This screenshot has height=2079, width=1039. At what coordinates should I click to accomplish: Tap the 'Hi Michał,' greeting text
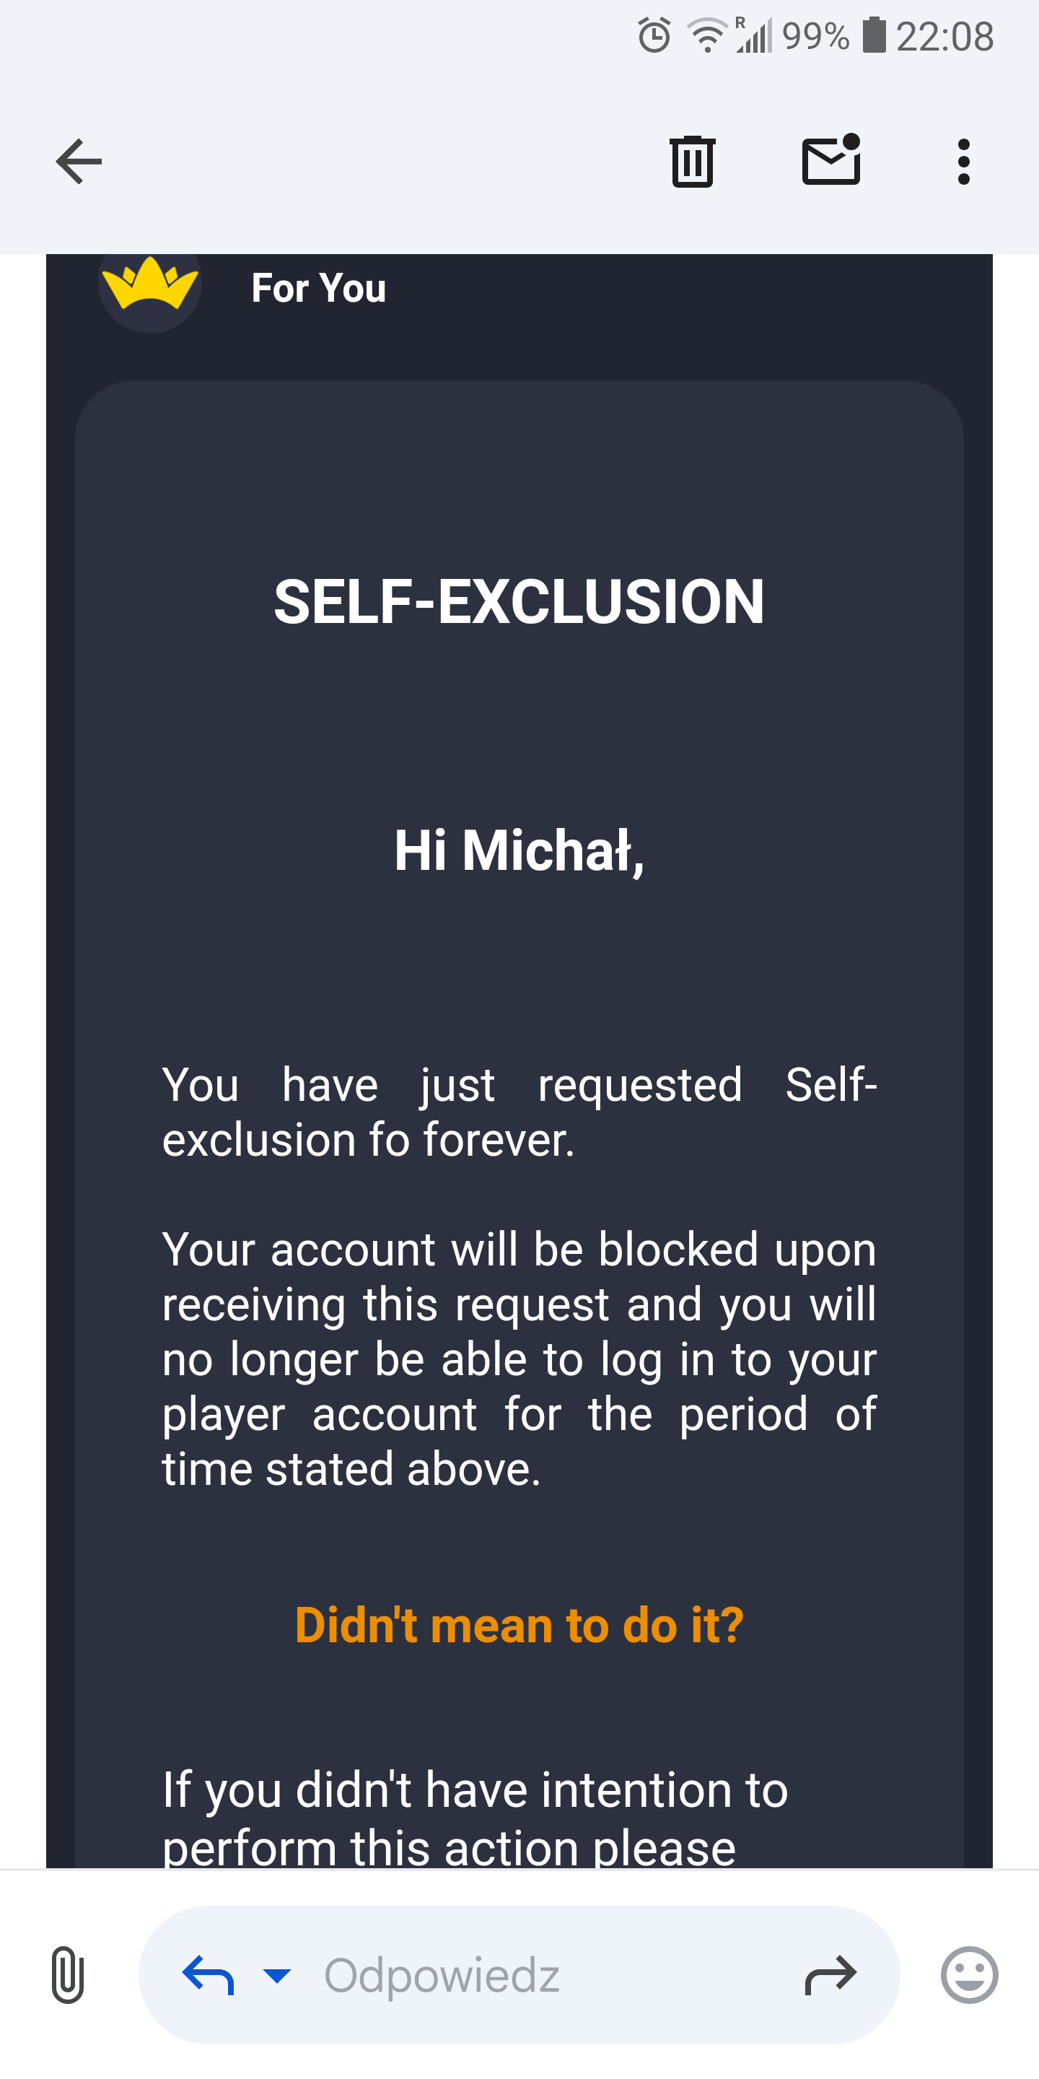click(519, 850)
